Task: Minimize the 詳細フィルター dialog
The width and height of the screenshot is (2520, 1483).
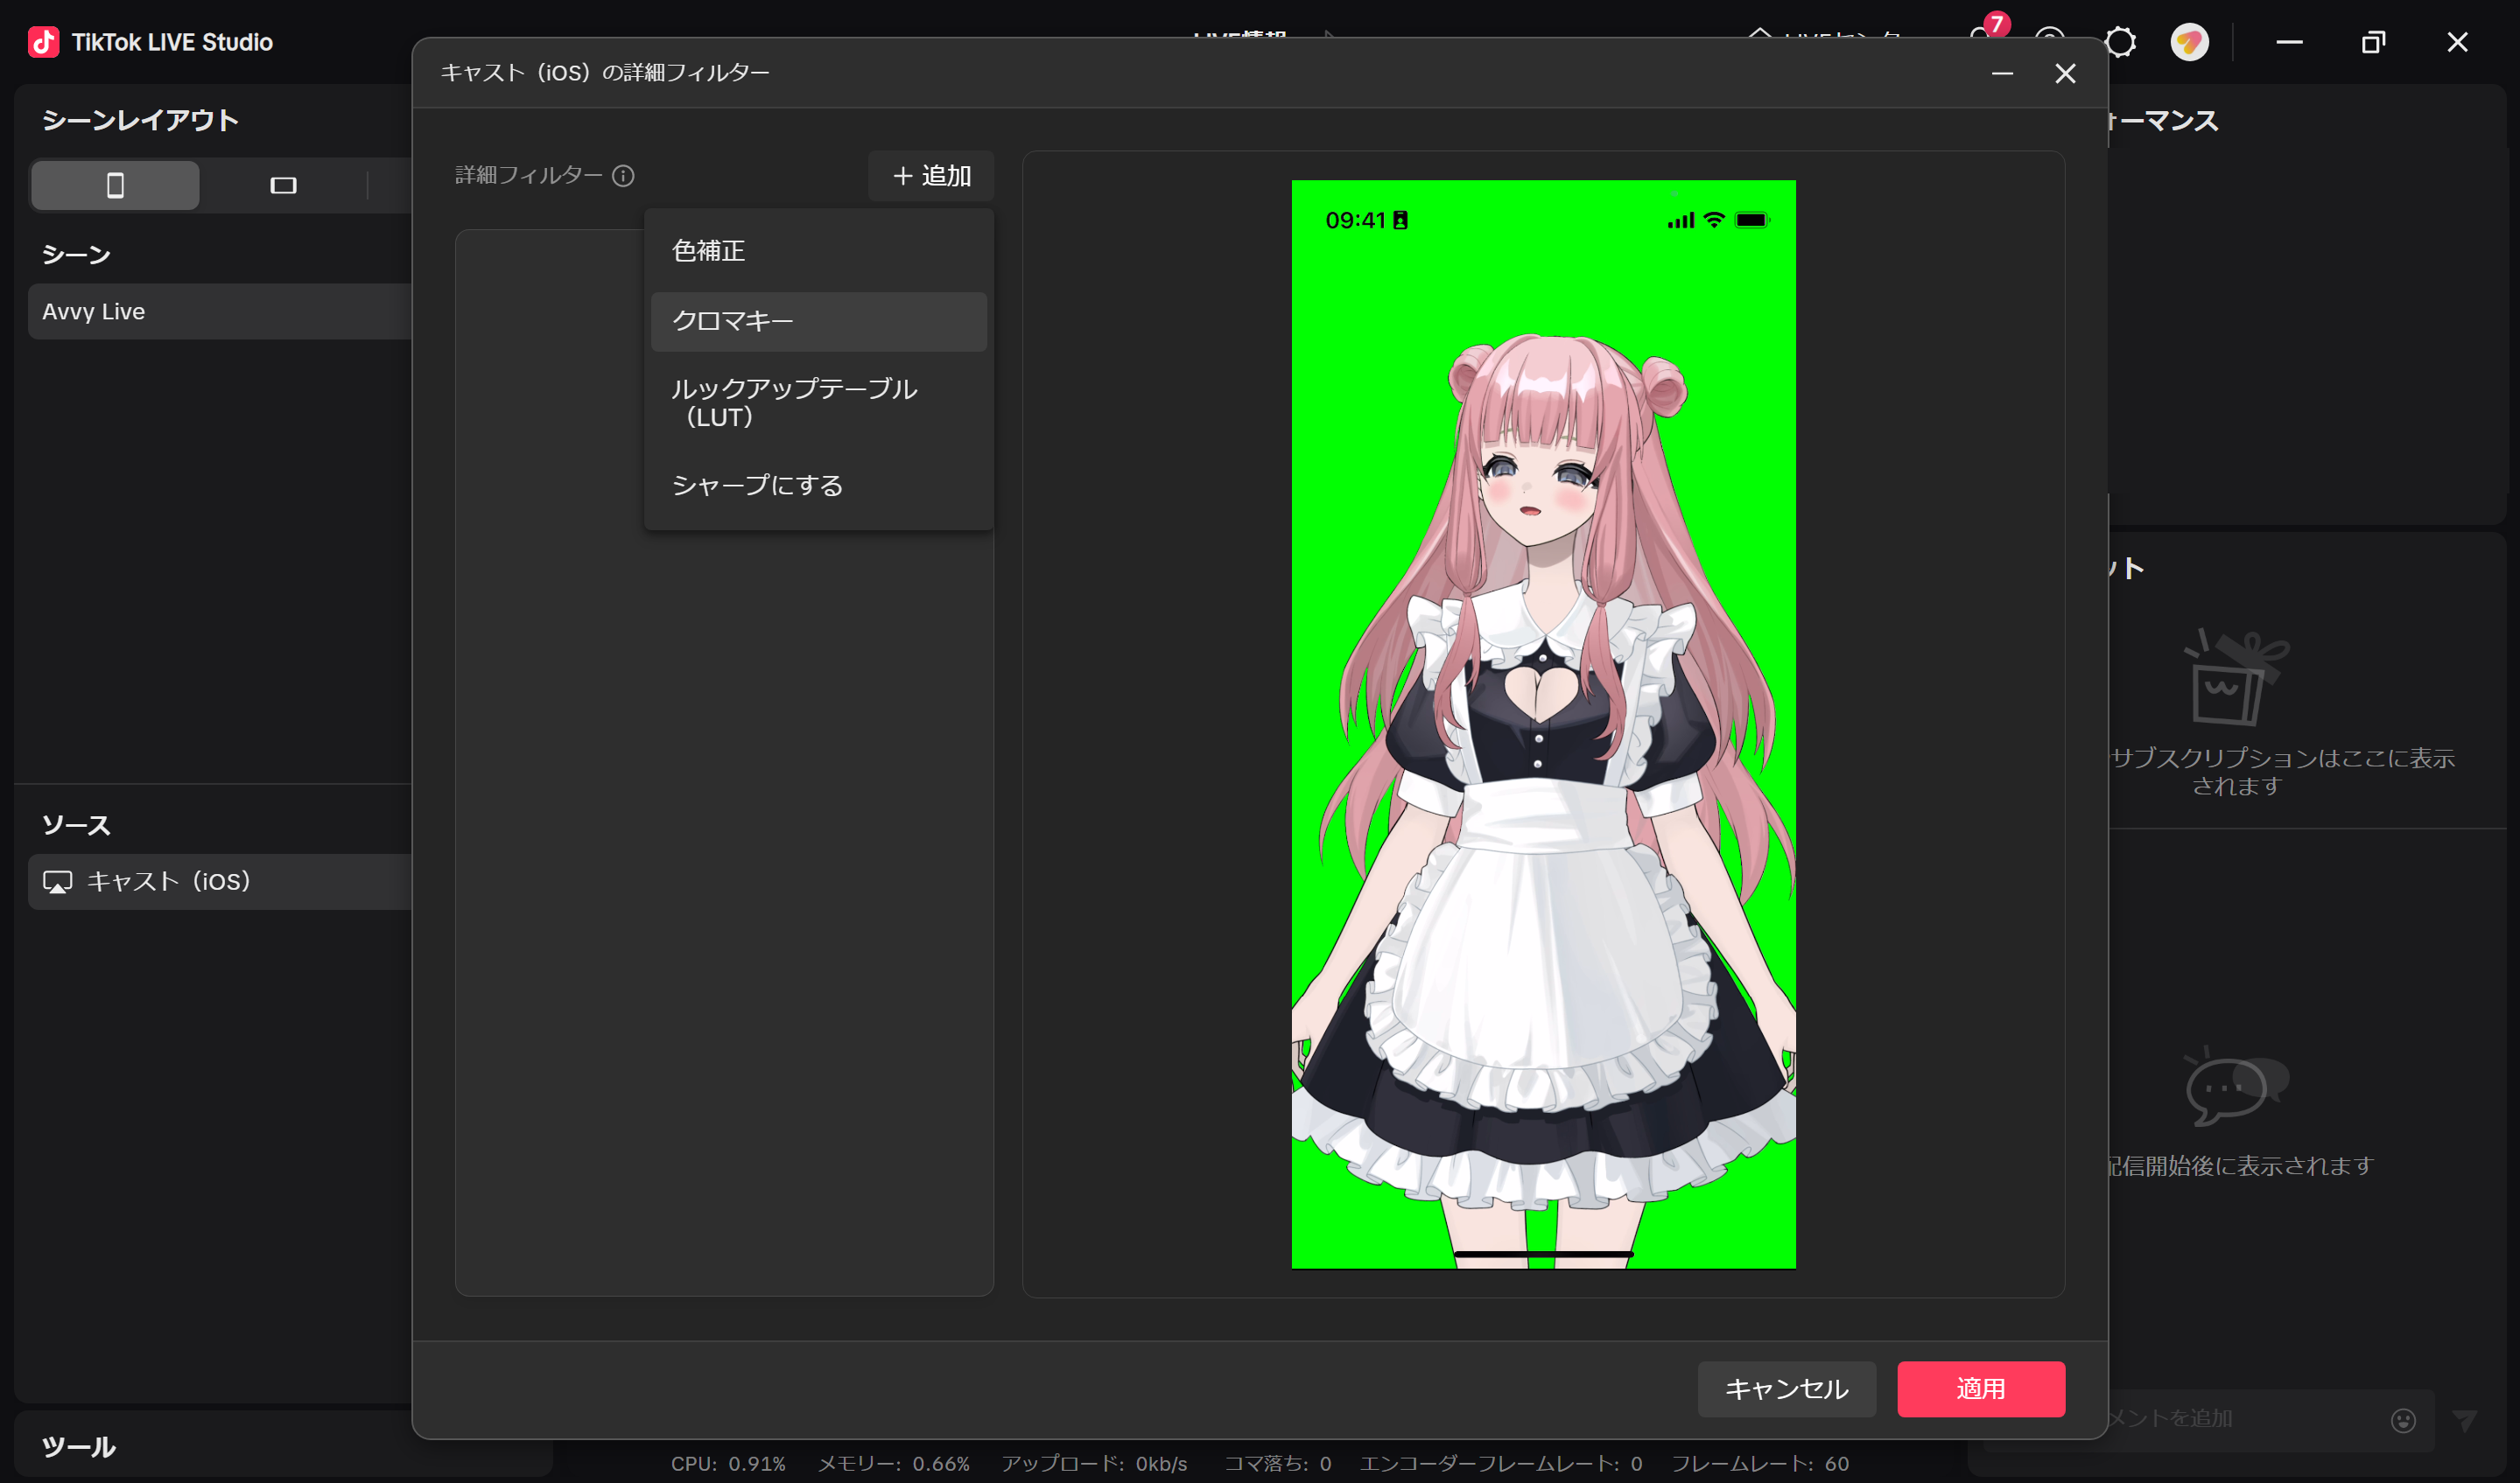Action: 2002,74
